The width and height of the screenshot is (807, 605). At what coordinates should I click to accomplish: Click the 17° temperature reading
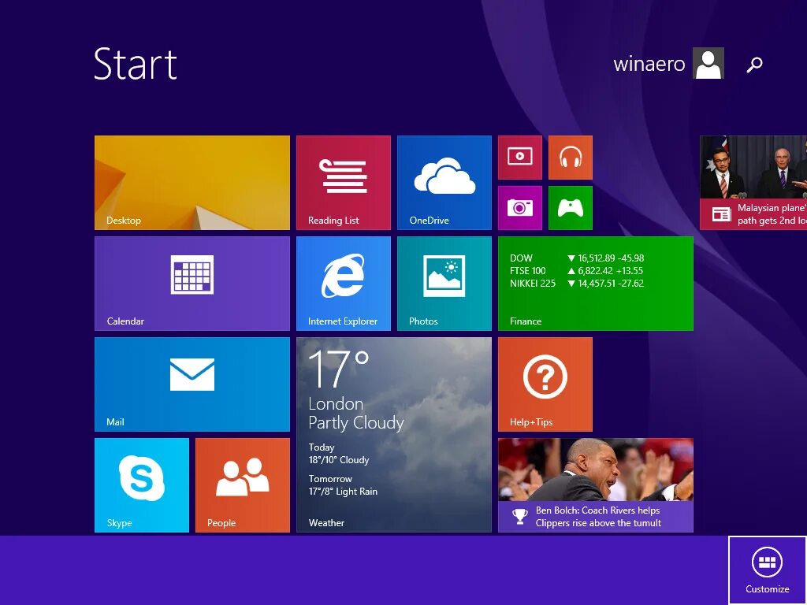(x=339, y=369)
